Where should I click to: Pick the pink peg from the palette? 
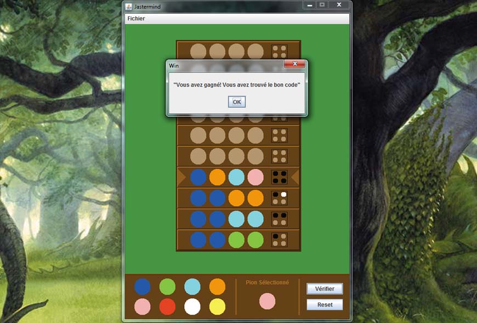tap(143, 307)
